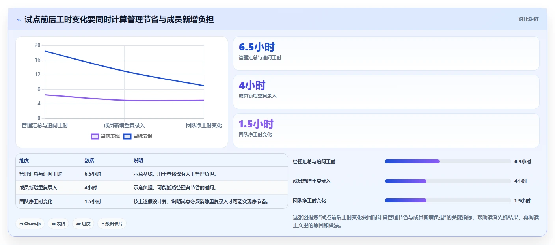Click the chart x-axis label 团队净工时变化
Image resolution: width=555 pixels, height=245 pixels.
tap(204, 125)
